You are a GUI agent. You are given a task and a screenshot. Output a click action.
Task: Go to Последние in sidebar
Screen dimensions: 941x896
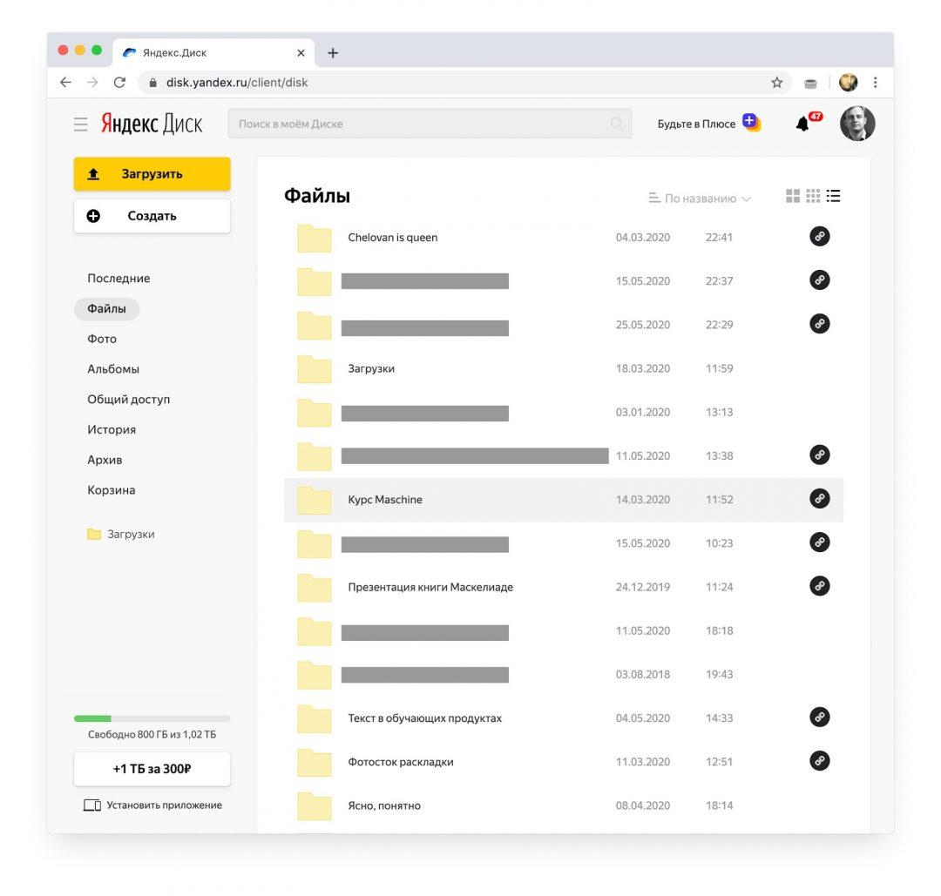118,279
